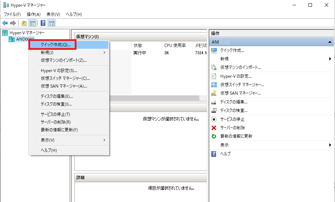Click the ディスクの検査 icon in 操作 pane
This screenshot has width=335, height=202.
214,111
